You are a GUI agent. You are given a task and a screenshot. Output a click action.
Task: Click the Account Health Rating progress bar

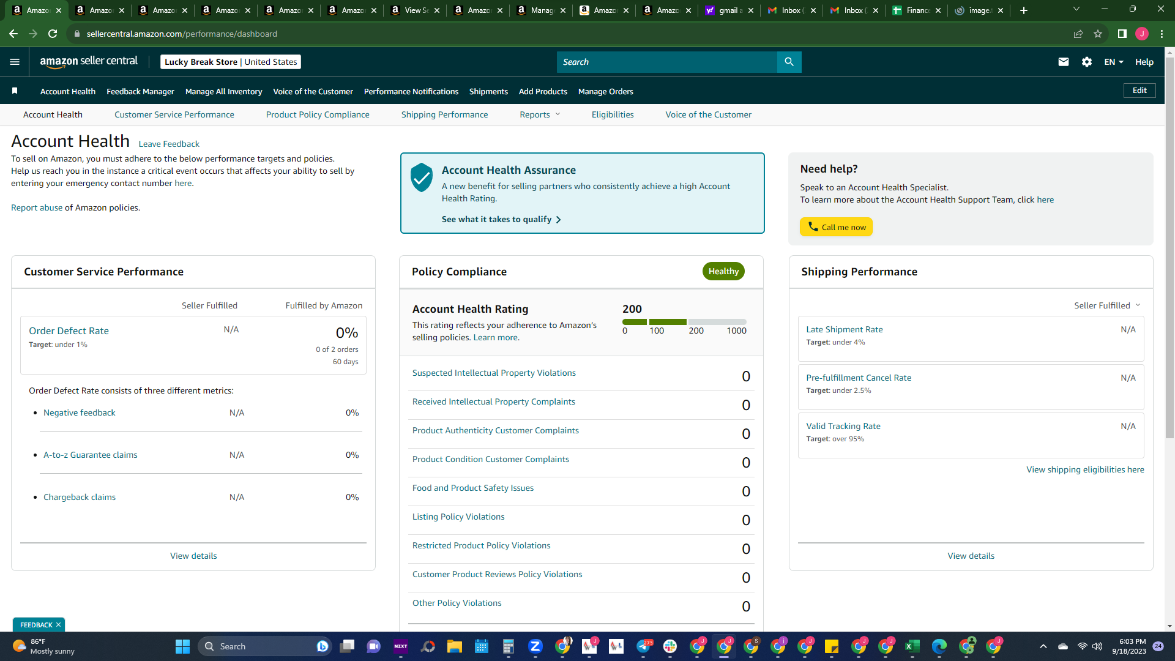[x=684, y=322]
